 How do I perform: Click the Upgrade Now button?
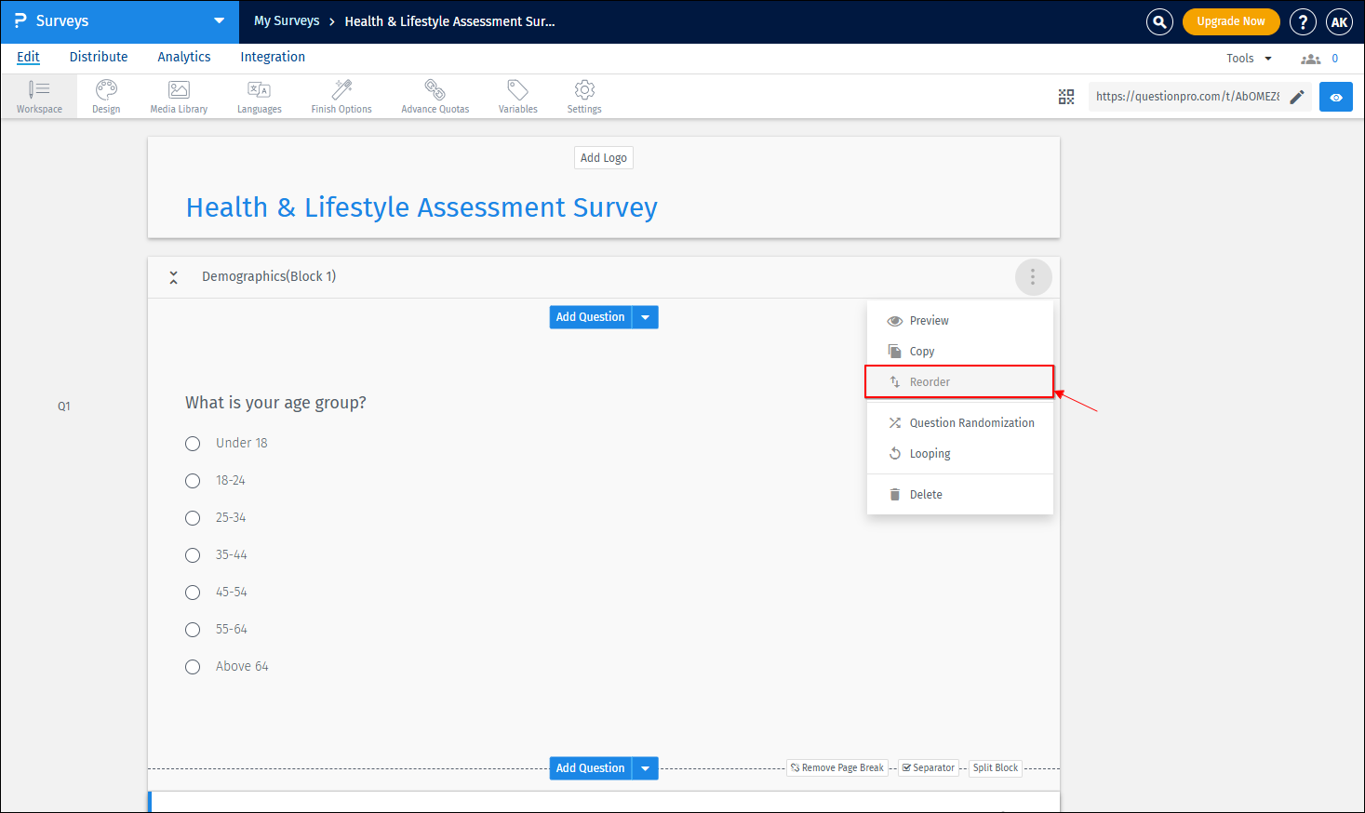(x=1231, y=20)
